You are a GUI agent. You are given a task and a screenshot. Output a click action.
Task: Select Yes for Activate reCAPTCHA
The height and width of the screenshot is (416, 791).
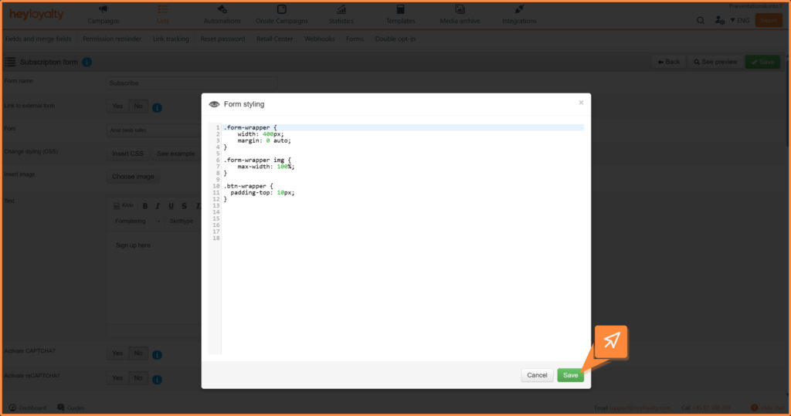click(117, 378)
